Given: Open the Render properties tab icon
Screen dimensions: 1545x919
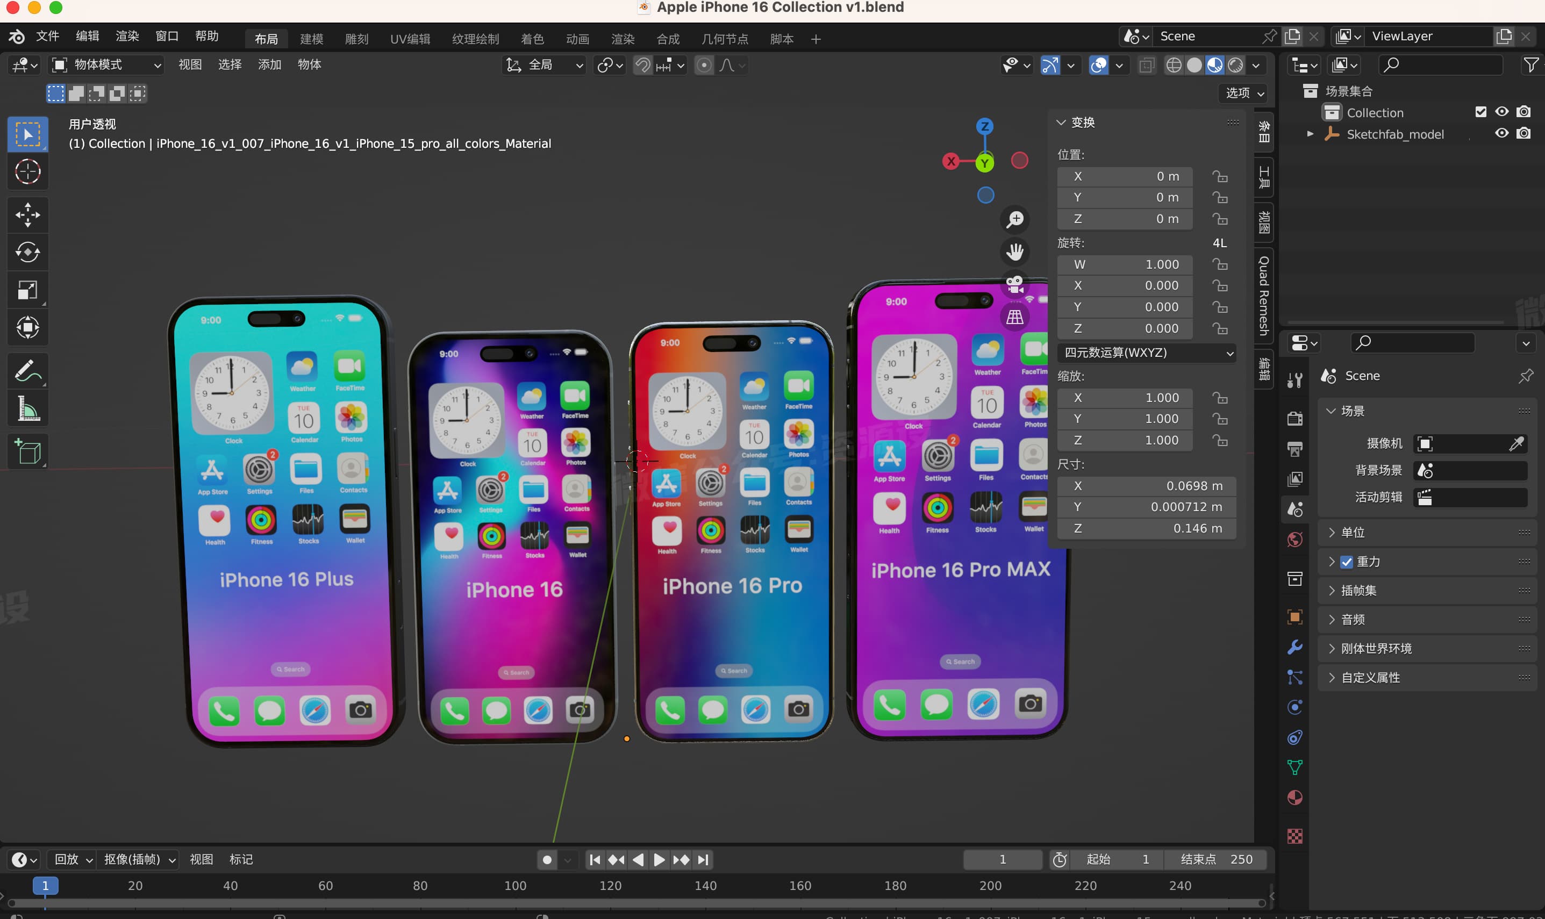Looking at the screenshot, I should (x=1295, y=419).
